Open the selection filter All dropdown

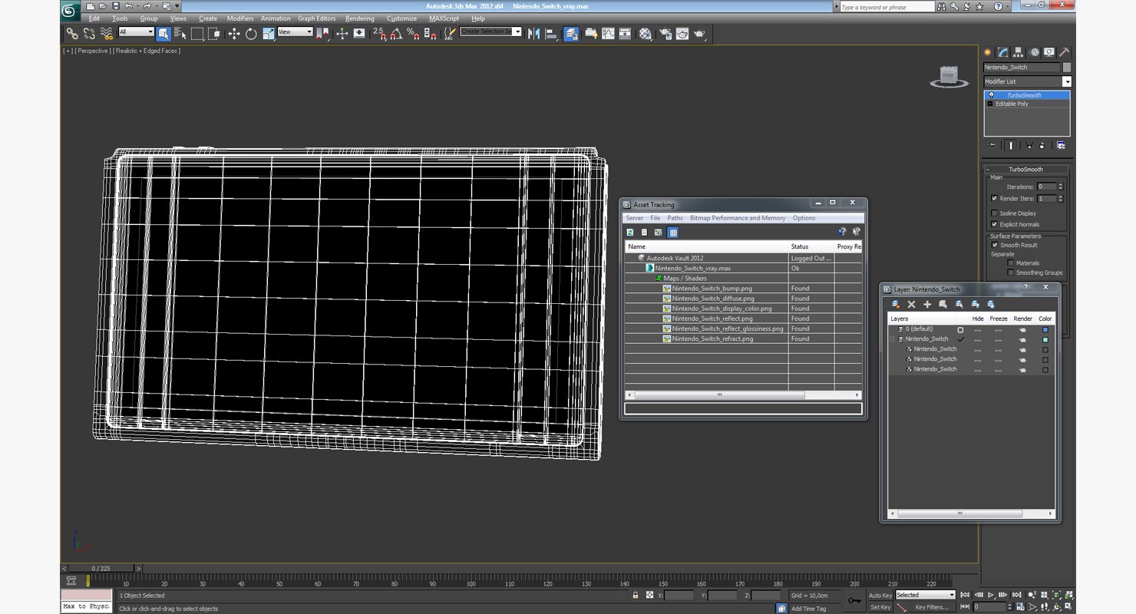[x=136, y=32]
